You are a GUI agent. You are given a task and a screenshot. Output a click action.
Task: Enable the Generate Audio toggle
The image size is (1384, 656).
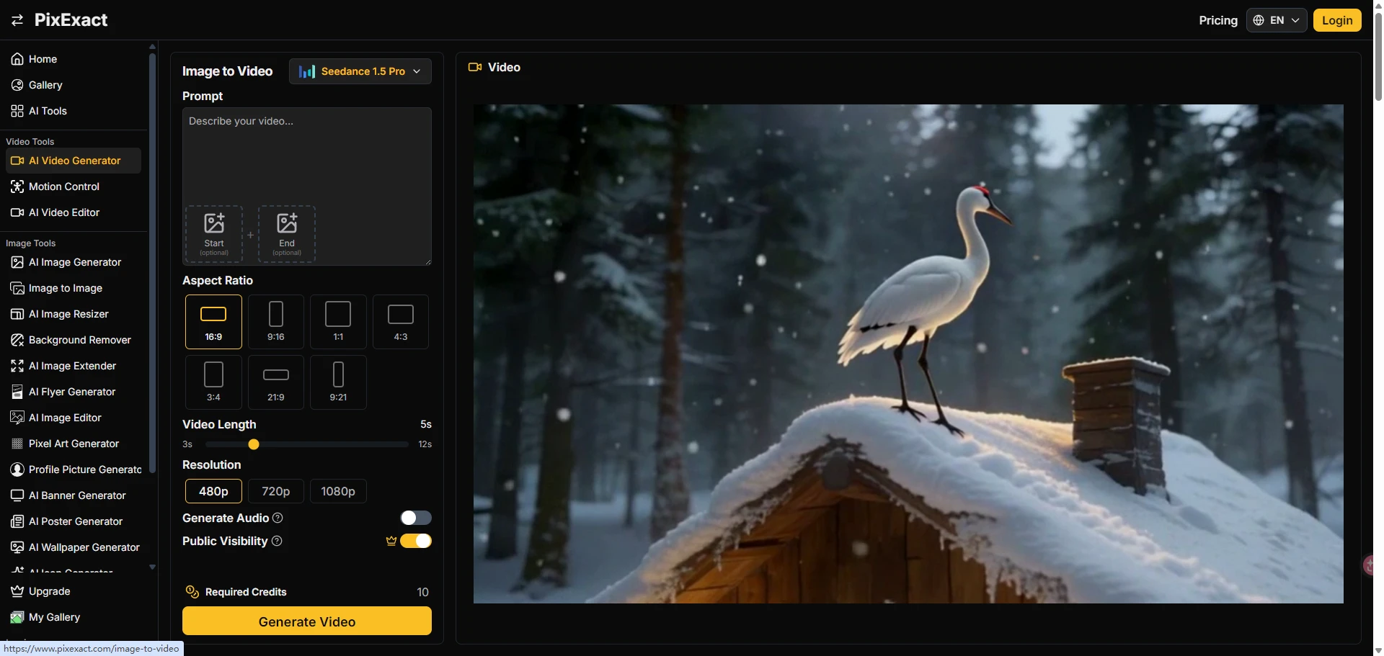pos(416,518)
